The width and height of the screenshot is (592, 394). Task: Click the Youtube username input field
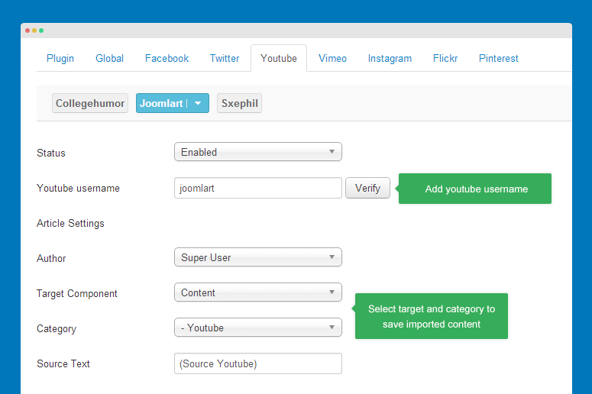(258, 188)
